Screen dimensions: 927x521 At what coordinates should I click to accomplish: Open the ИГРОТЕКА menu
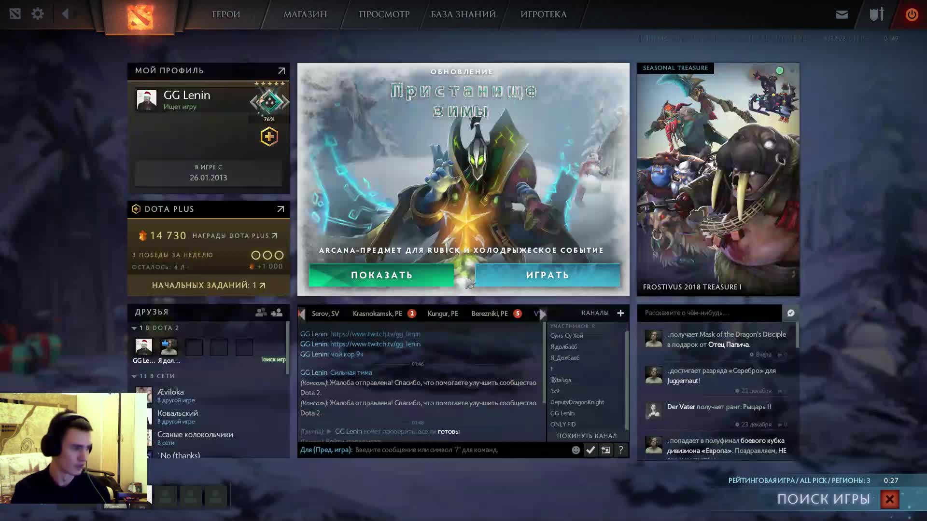pyautogui.click(x=544, y=14)
